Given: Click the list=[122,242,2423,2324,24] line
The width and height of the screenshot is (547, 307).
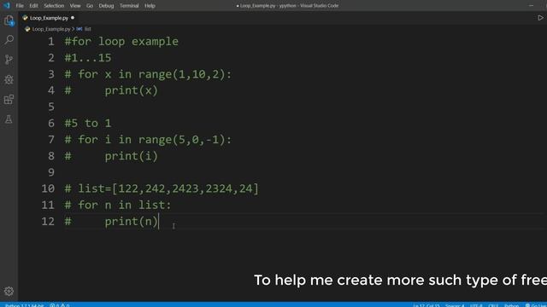Looking at the screenshot, I should tap(162, 188).
